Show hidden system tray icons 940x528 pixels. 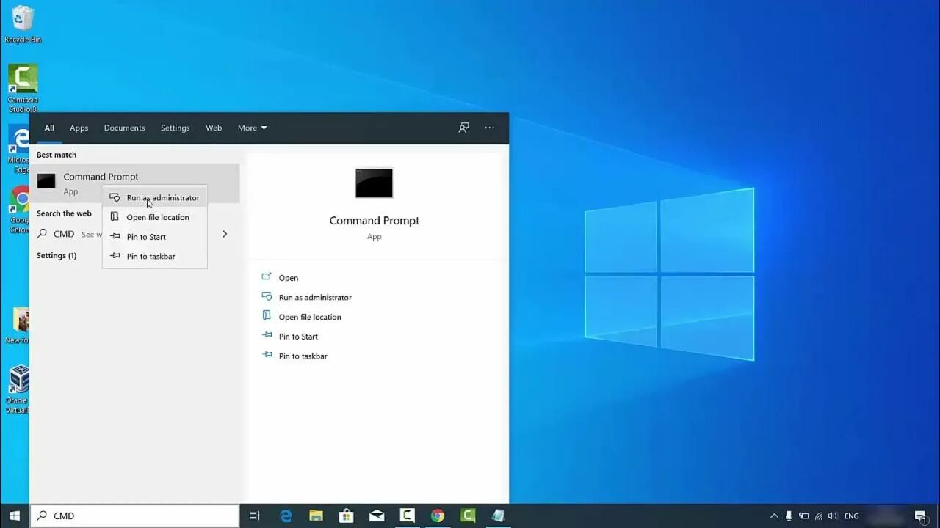(774, 516)
